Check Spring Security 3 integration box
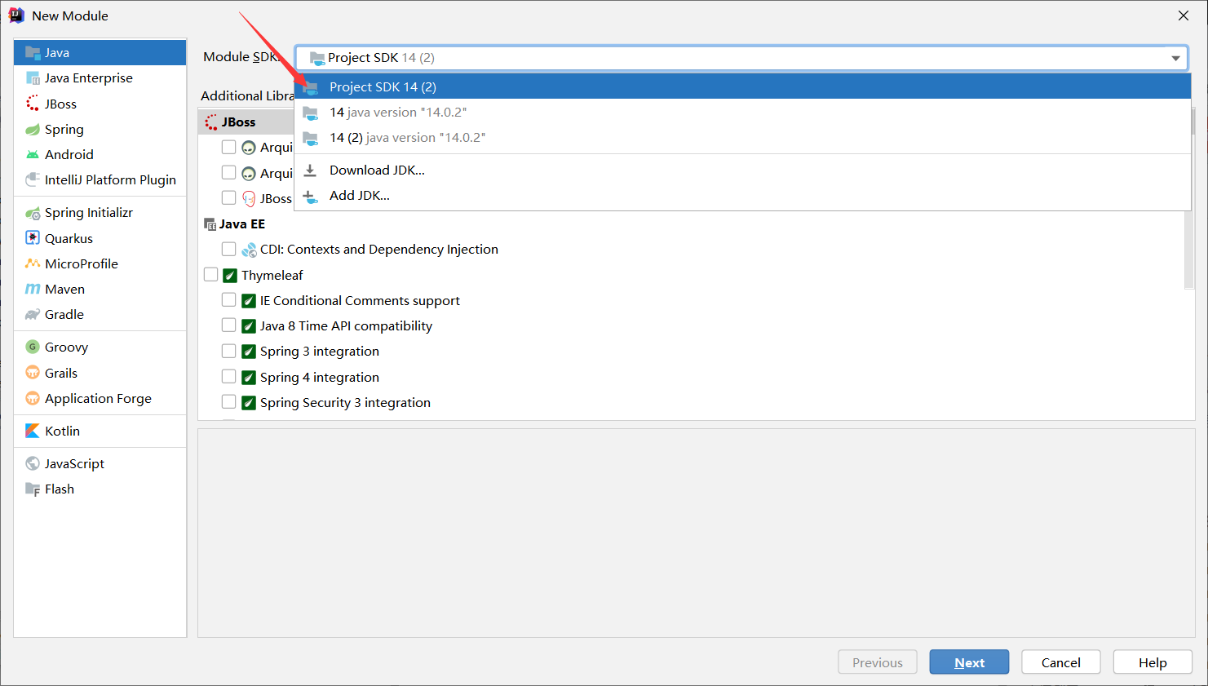 [x=229, y=402]
